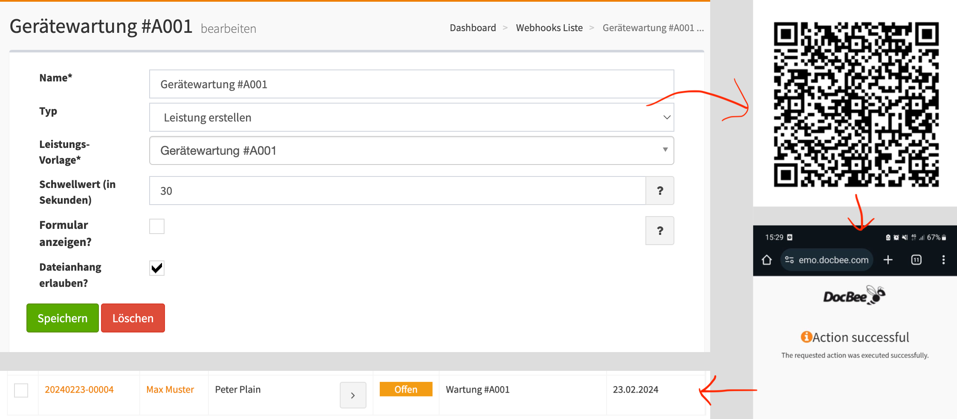This screenshot has width=957, height=419.
Task: Open Max Muster link
Action: tap(170, 390)
